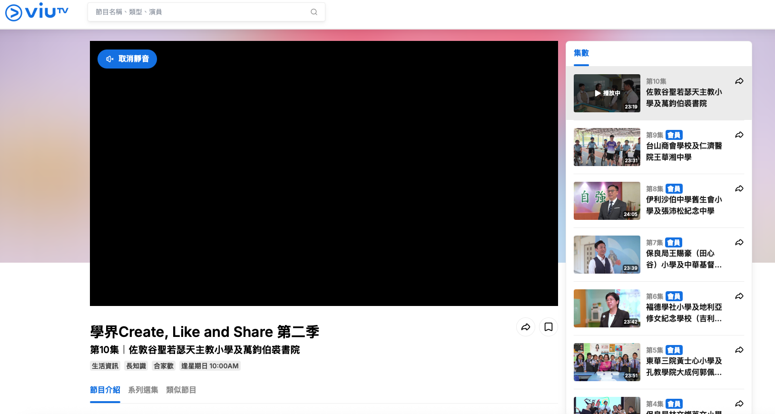Play 第5集 thumbnail lasting 23:51
The height and width of the screenshot is (414, 775).
coord(607,362)
